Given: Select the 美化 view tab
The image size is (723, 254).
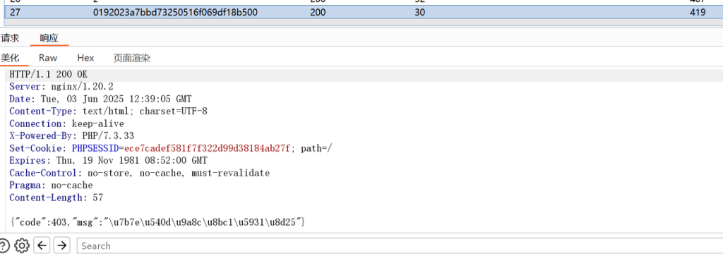Looking at the screenshot, I should click(10, 58).
